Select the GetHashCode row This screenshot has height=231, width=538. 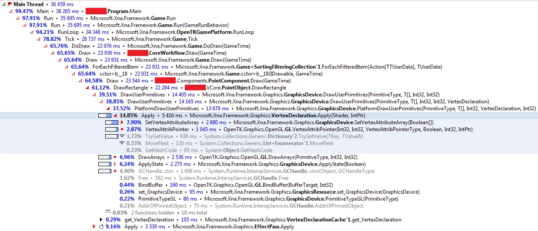click(x=269, y=150)
